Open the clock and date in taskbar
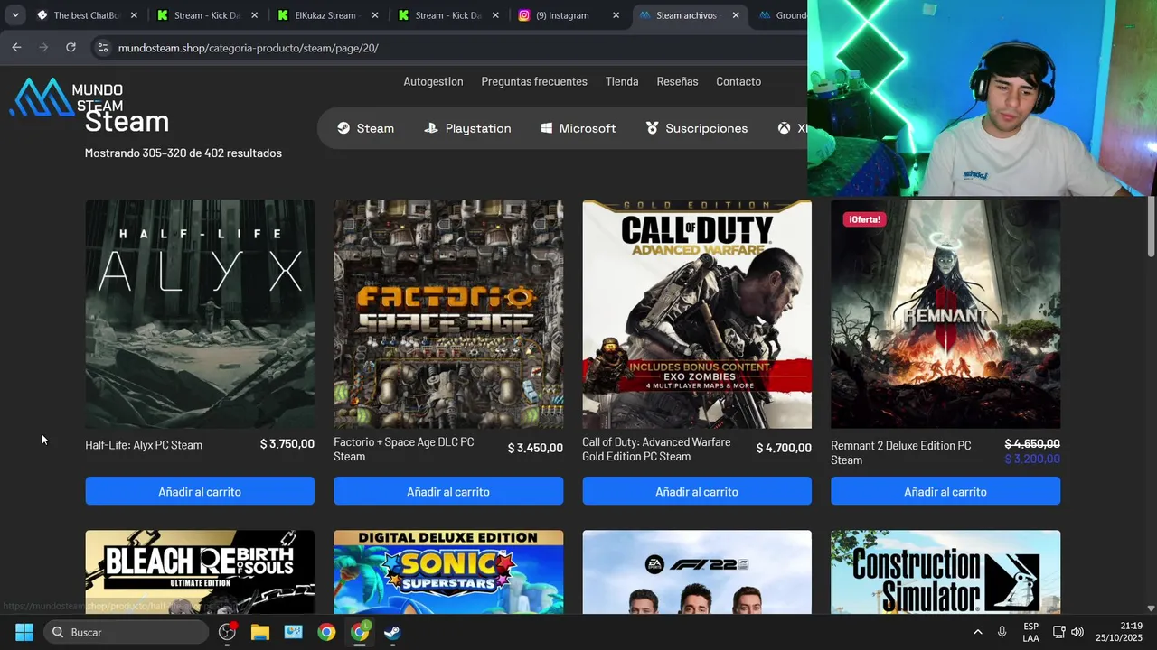1157x650 pixels. [1119, 632]
